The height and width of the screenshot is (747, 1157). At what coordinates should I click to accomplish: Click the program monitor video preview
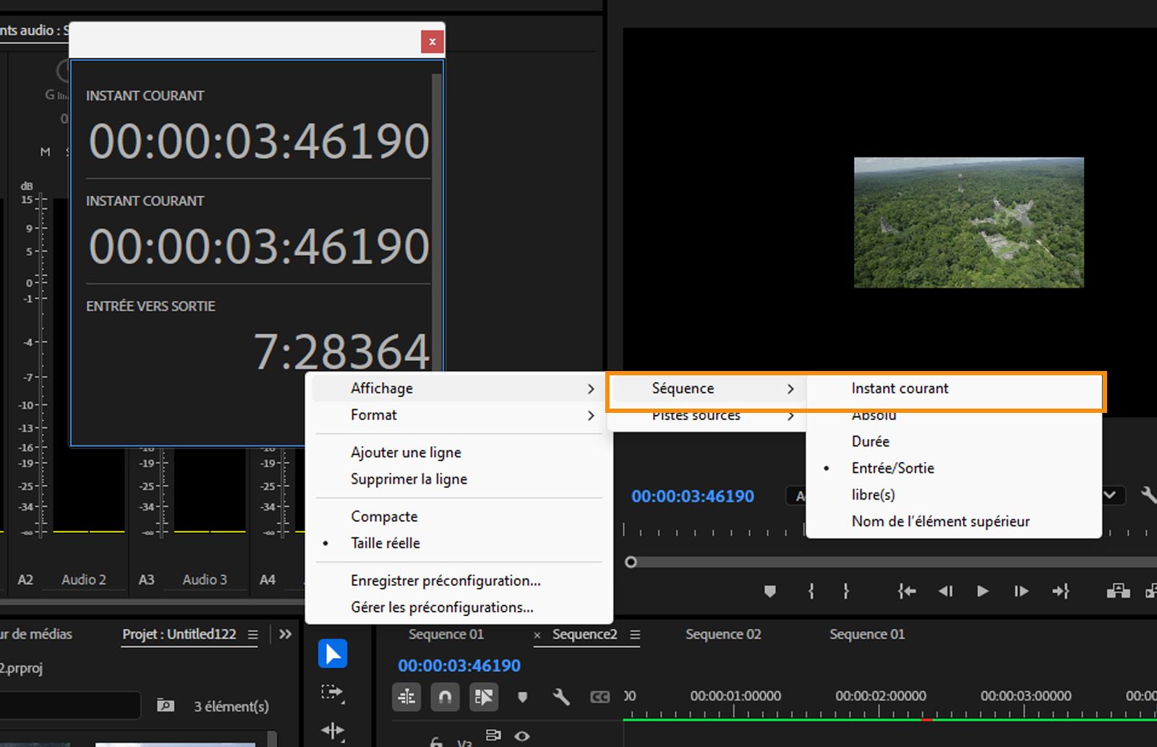pyautogui.click(x=968, y=223)
